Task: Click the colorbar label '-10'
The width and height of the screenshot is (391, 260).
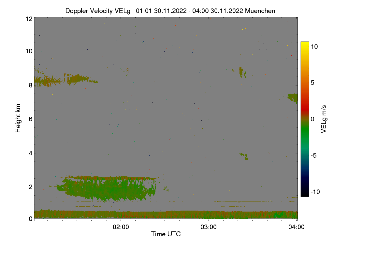Action: point(315,192)
